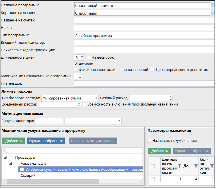Screen dimensions: 216x189
Task: Select 'Солярий' item in services tree
Action: (x=28, y=175)
